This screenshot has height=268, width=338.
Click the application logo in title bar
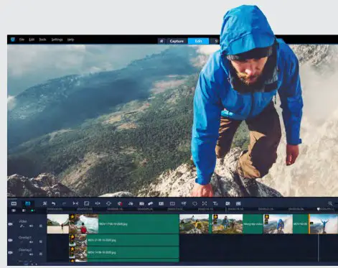pos(13,40)
